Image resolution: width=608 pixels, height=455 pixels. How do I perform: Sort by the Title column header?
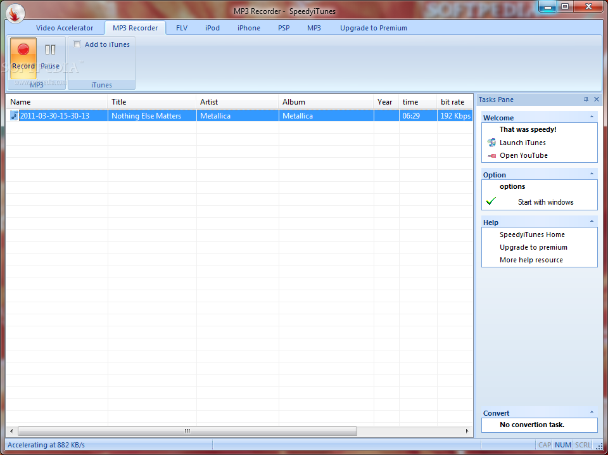(x=152, y=102)
